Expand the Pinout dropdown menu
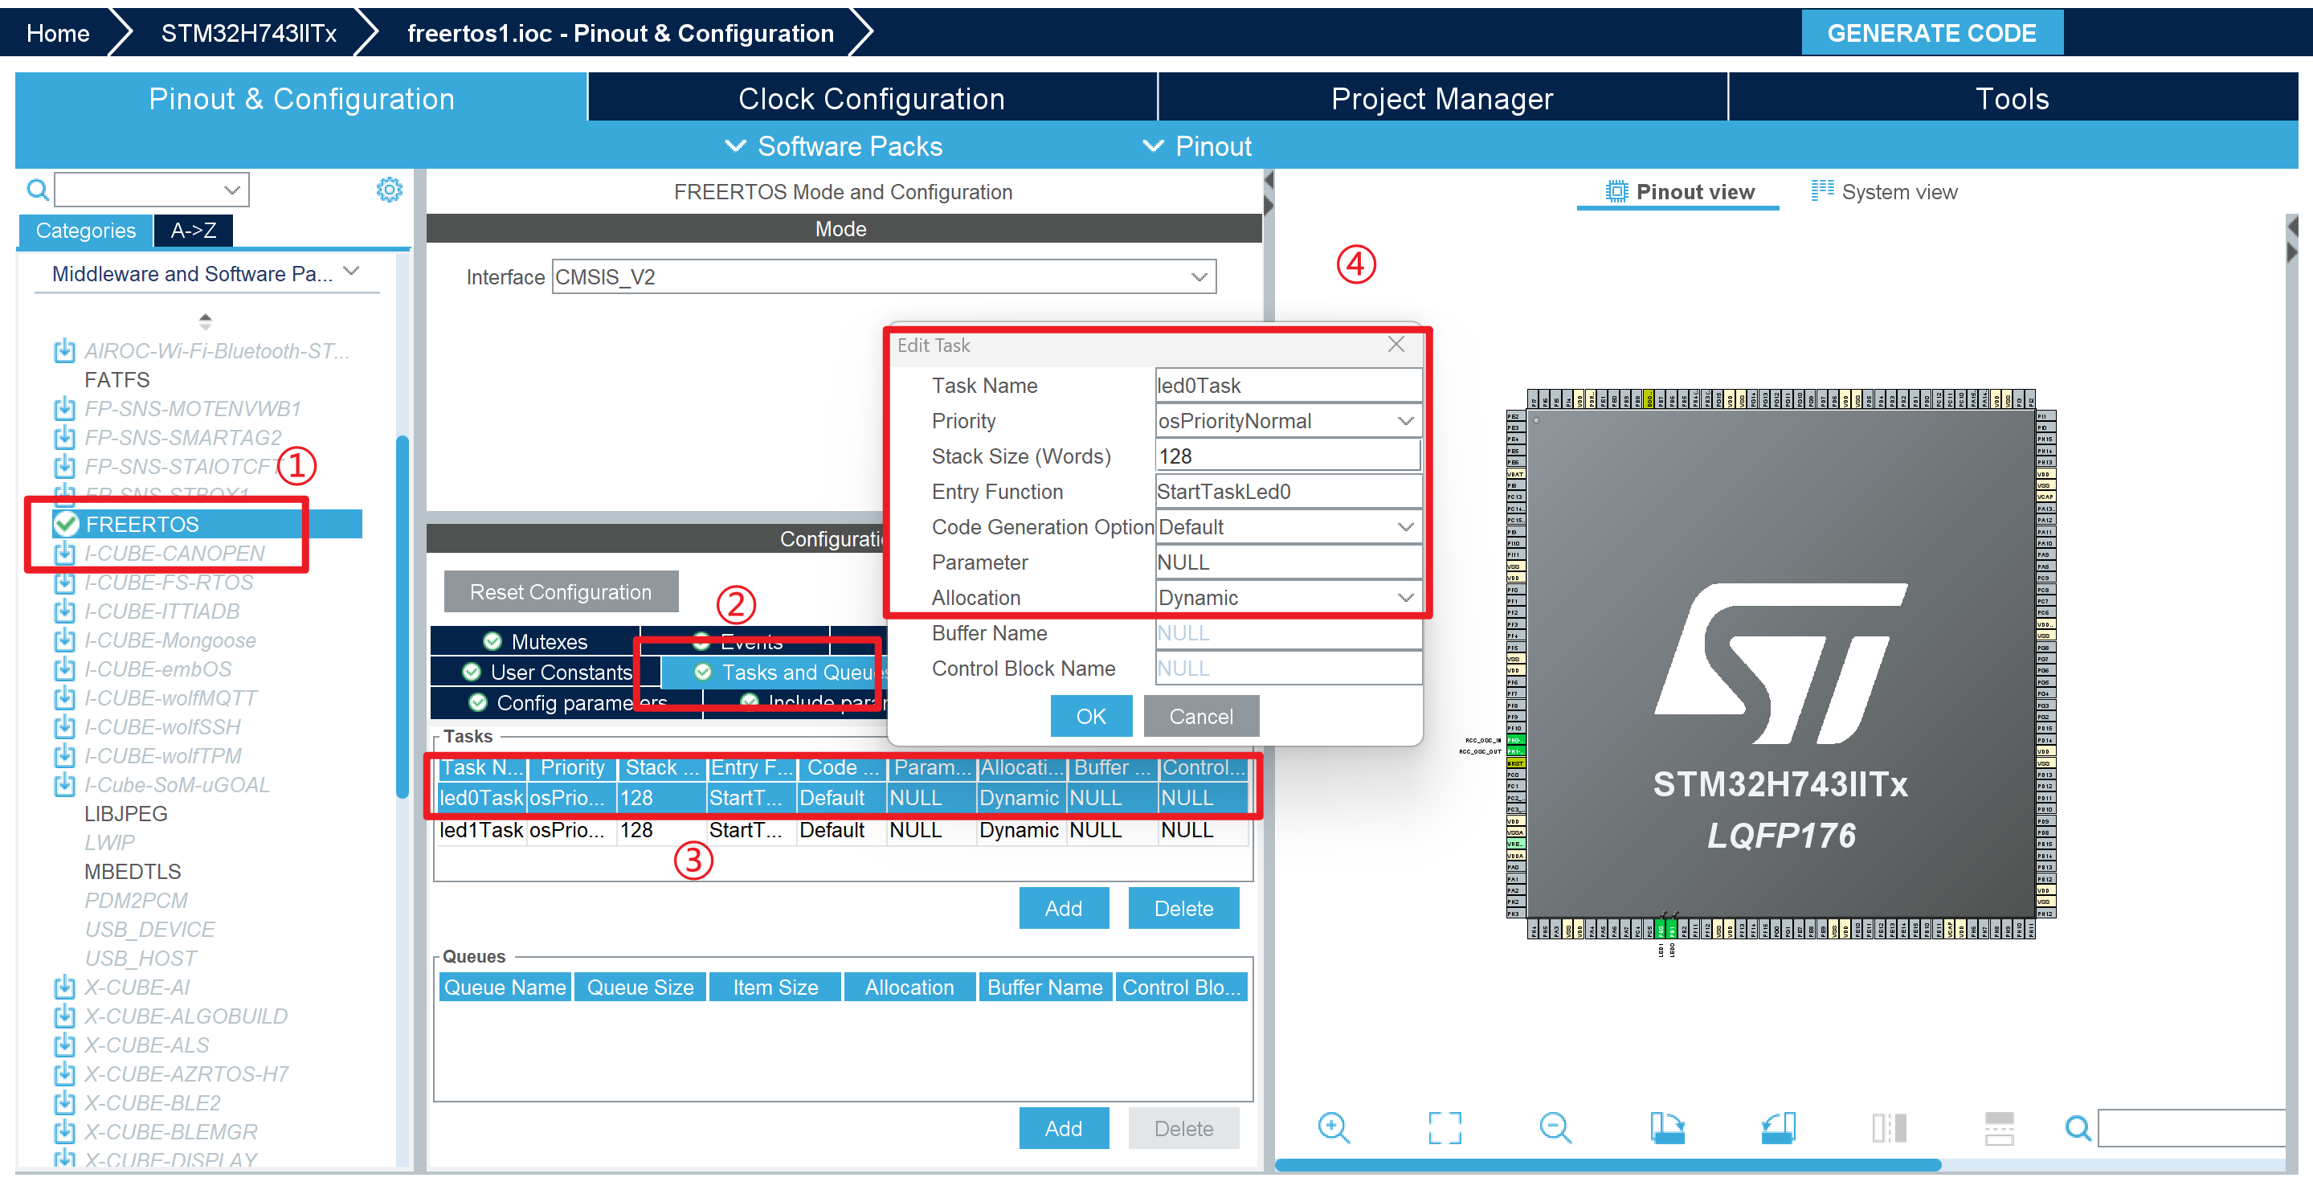The width and height of the screenshot is (2313, 1190). pyautogui.click(x=1197, y=145)
